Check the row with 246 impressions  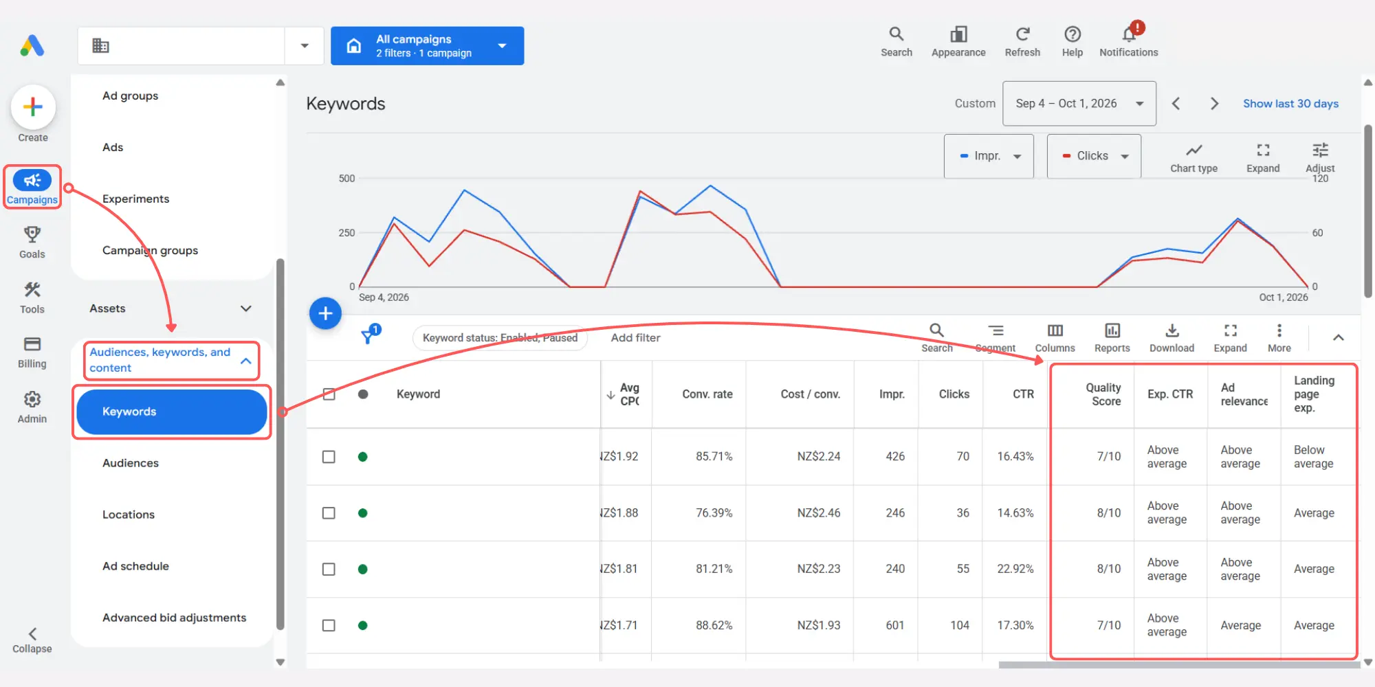click(x=329, y=513)
